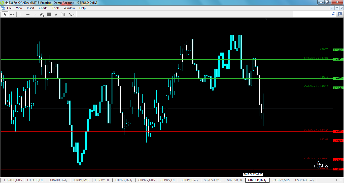Viewport: 344px width, 183px height.
Task: Switch to the GBPJPY,Daily chart tab
Action: point(189,180)
